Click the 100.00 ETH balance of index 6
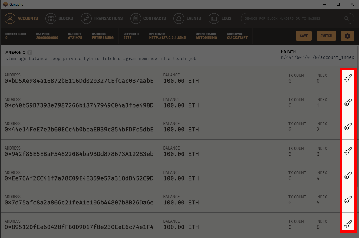Screen dimensions: 359x238 click(181, 227)
